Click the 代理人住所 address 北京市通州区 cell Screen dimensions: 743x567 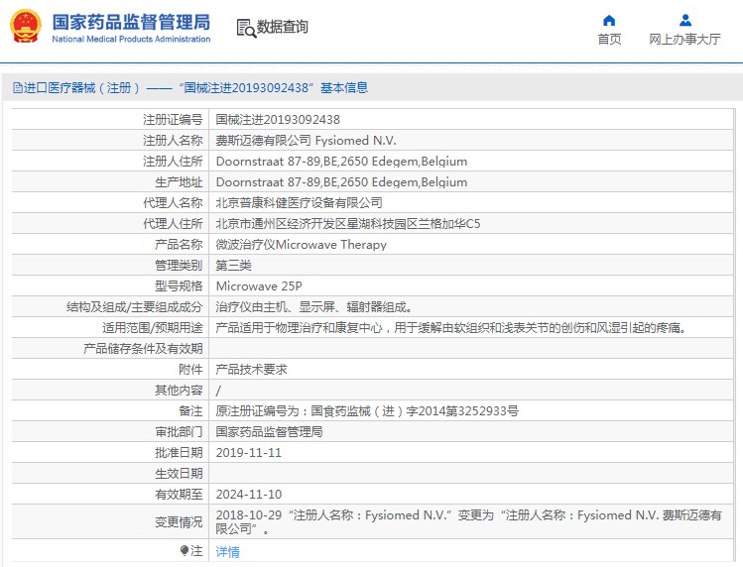coord(348,224)
